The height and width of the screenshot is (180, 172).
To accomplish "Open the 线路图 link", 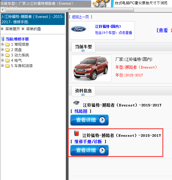I will coord(81,111).
